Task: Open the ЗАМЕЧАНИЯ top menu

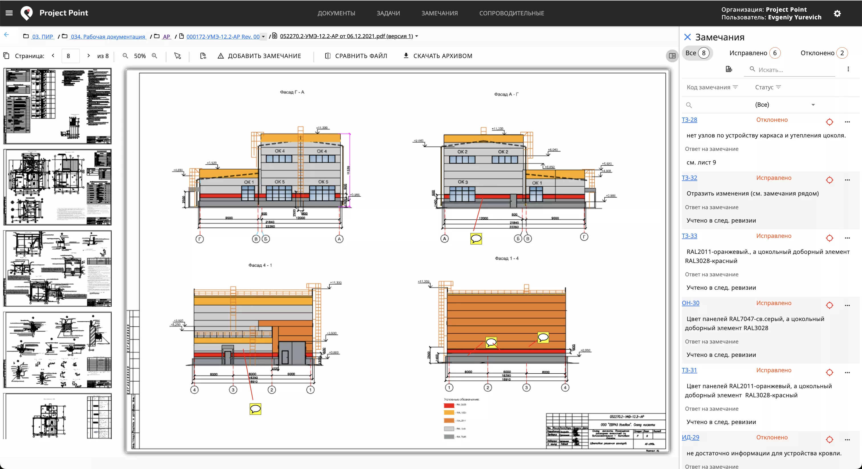Action: coord(439,13)
